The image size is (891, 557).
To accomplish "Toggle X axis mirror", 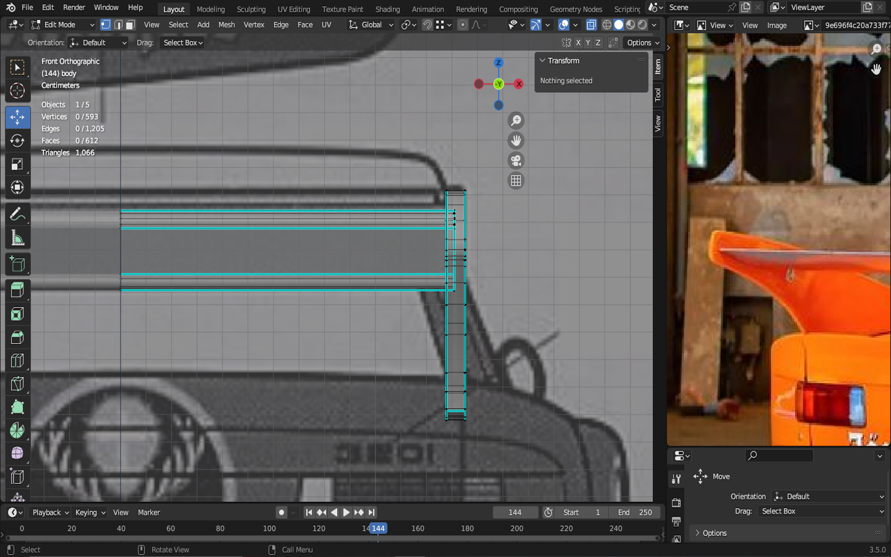I will click(x=578, y=43).
